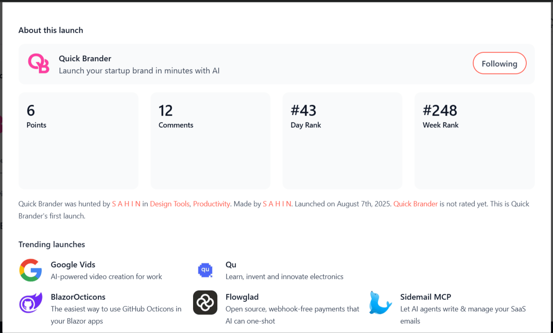Screen dimensions: 553x333
Task: Open the Google Vids launch title
Action: [x=73, y=265]
